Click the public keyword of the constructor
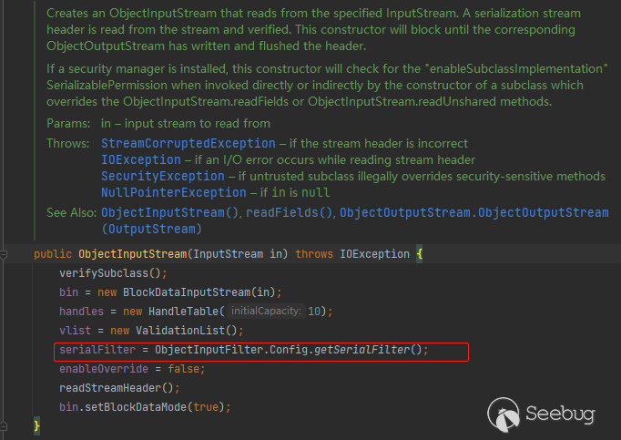The image size is (621, 440). [53, 254]
